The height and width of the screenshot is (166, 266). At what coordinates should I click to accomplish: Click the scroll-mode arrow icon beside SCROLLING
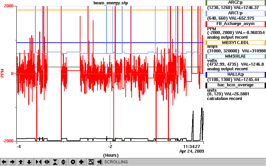99,162
